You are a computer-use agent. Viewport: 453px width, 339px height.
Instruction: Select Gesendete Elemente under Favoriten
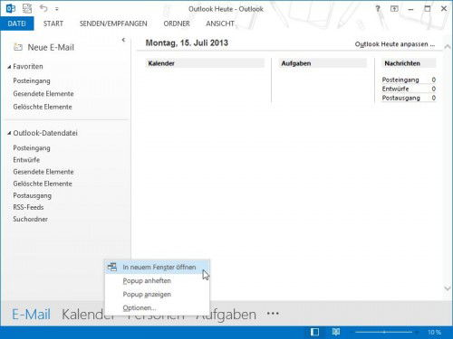[43, 94]
